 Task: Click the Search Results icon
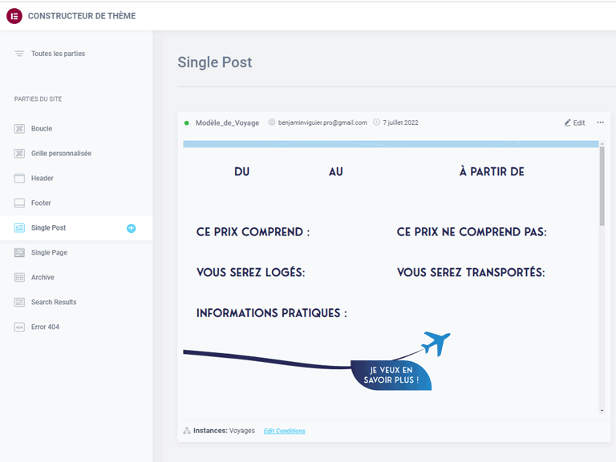(x=19, y=303)
